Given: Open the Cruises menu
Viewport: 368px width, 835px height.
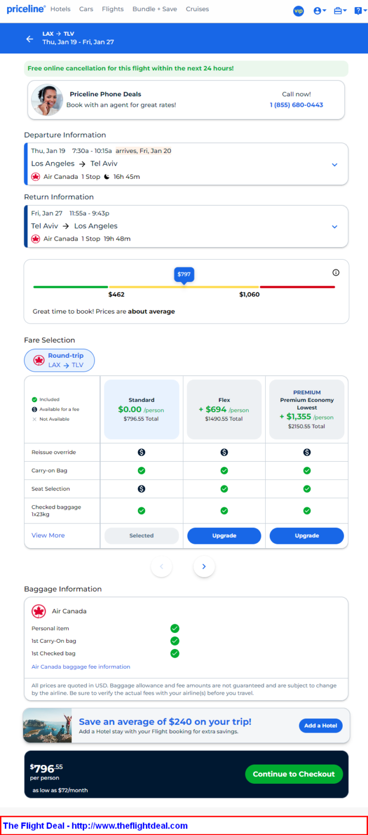Looking at the screenshot, I should pyautogui.click(x=197, y=9).
